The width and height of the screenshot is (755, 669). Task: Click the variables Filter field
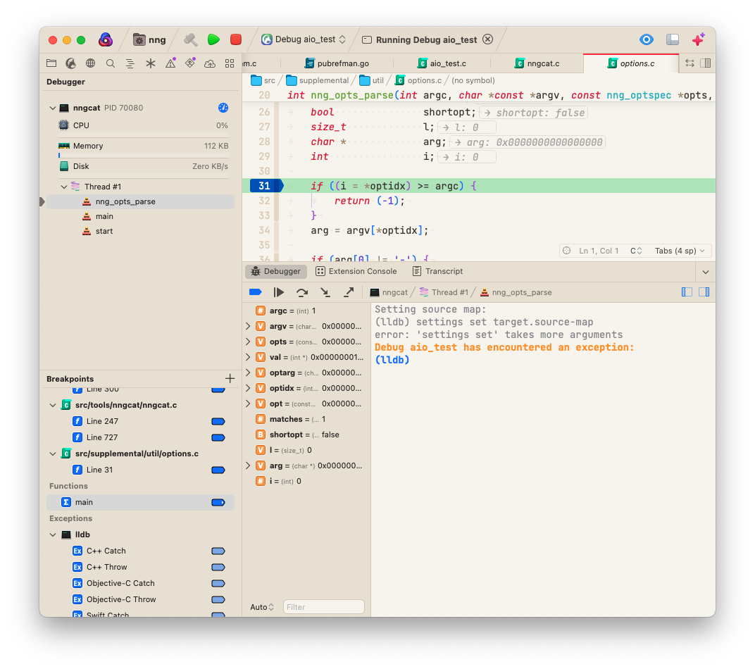point(323,608)
